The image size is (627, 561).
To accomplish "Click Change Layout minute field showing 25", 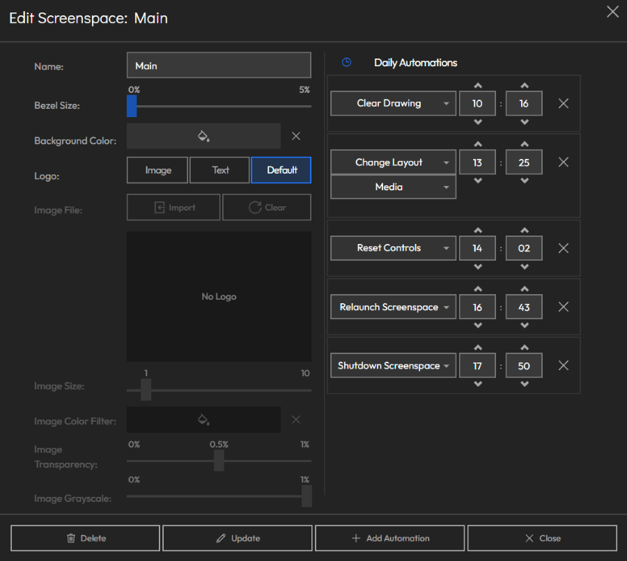I will click(524, 162).
